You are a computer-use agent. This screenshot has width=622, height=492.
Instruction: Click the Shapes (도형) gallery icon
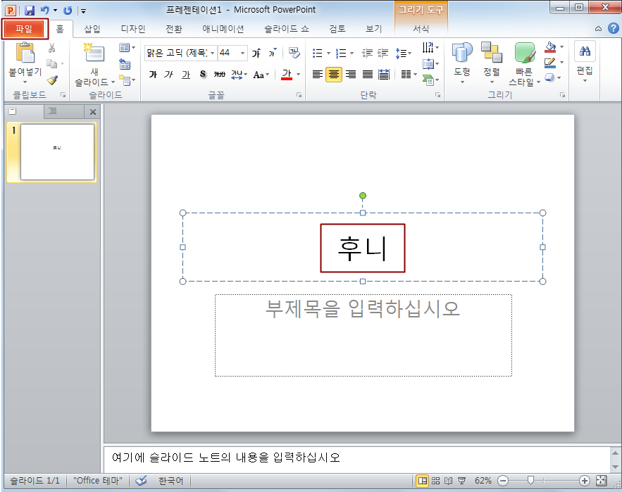462,53
